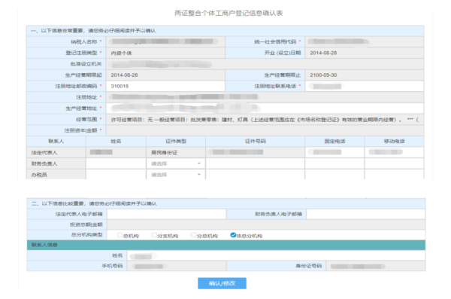The image size is (451, 299).
Task: Click the 办税员 证件号码 input cell
Action: tap(255, 175)
